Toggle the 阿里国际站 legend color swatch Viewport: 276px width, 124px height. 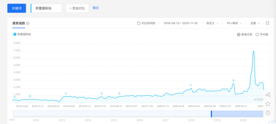pyautogui.click(x=15, y=35)
